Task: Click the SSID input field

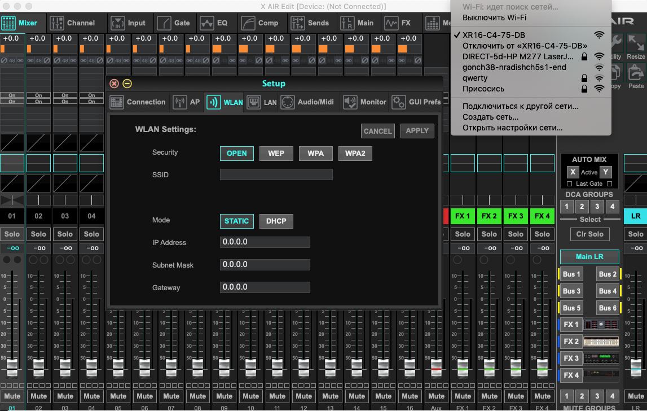Action: click(x=276, y=175)
